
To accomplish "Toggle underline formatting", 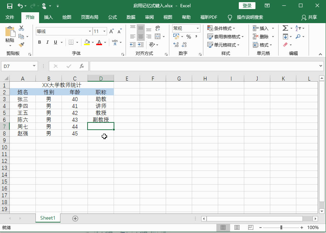I will coord(56,42).
